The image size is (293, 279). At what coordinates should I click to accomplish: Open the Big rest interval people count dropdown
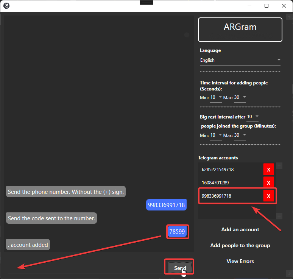point(253,117)
